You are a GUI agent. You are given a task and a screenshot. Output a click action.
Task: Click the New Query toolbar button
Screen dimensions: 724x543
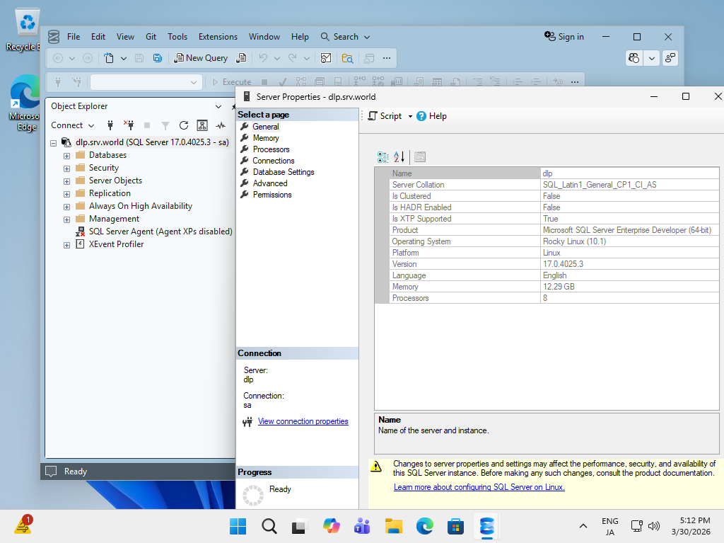pos(201,58)
